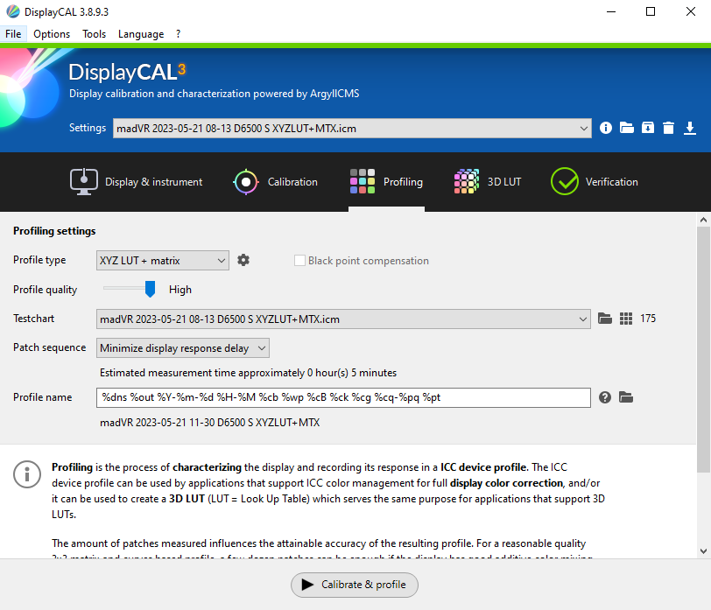Click the High profile quality label
Screen dimensions: 711x610
[x=180, y=290]
